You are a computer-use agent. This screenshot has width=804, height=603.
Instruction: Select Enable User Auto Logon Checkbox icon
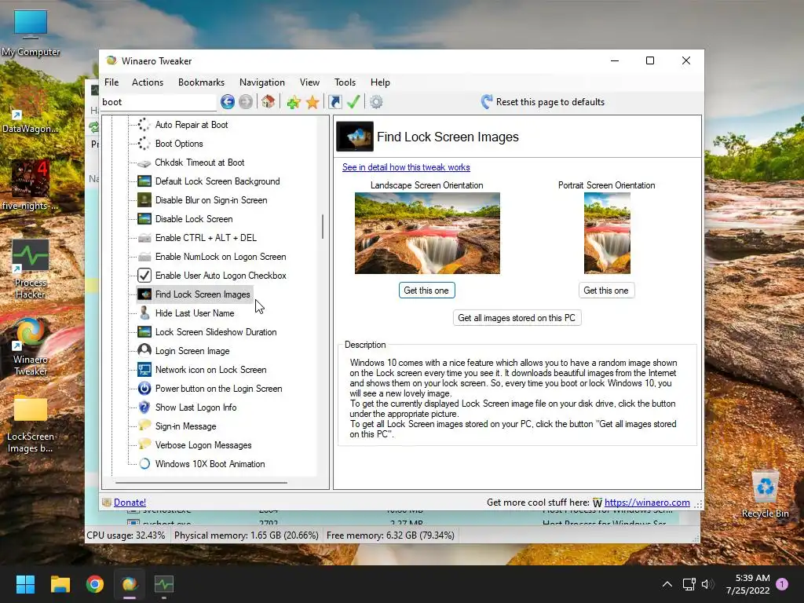click(144, 276)
